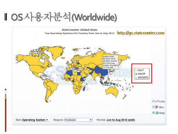178x134 pixels.
Task: Click the WinXP legend label
Action: click(141, 74)
